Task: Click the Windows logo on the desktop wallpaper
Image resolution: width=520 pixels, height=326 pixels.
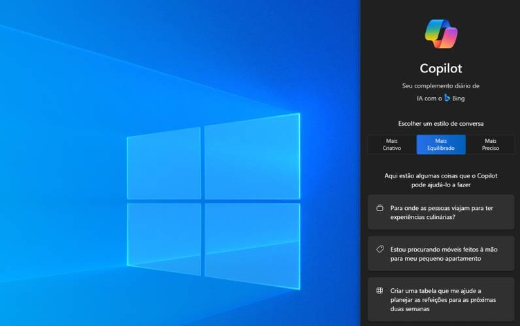Action: (x=214, y=201)
